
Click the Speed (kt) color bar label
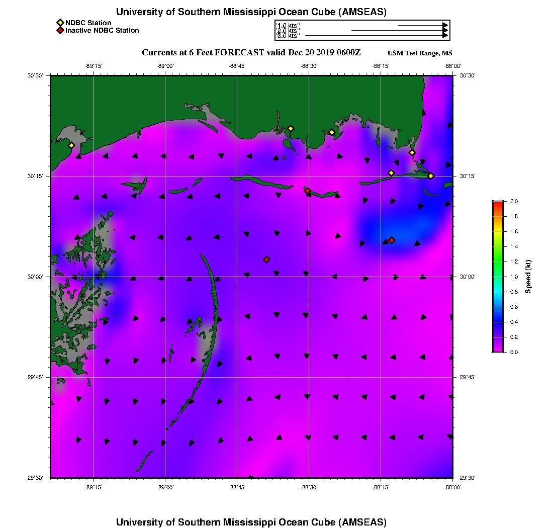pyautogui.click(x=528, y=277)
